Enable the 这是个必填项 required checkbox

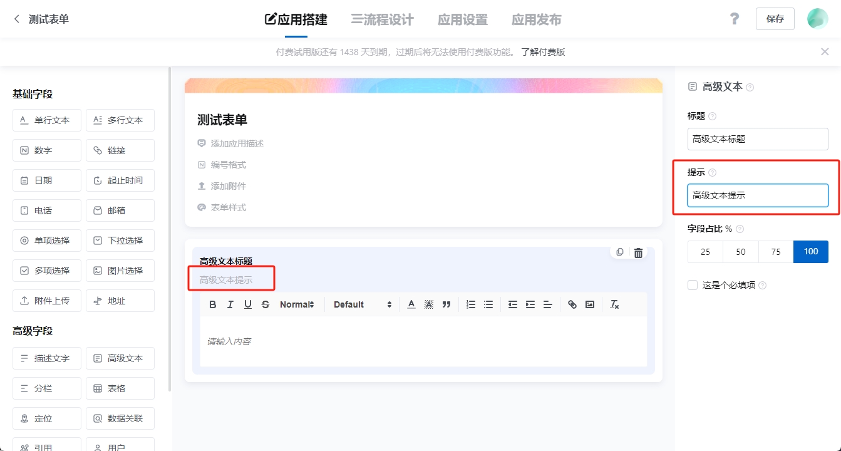tap(692, 284)
